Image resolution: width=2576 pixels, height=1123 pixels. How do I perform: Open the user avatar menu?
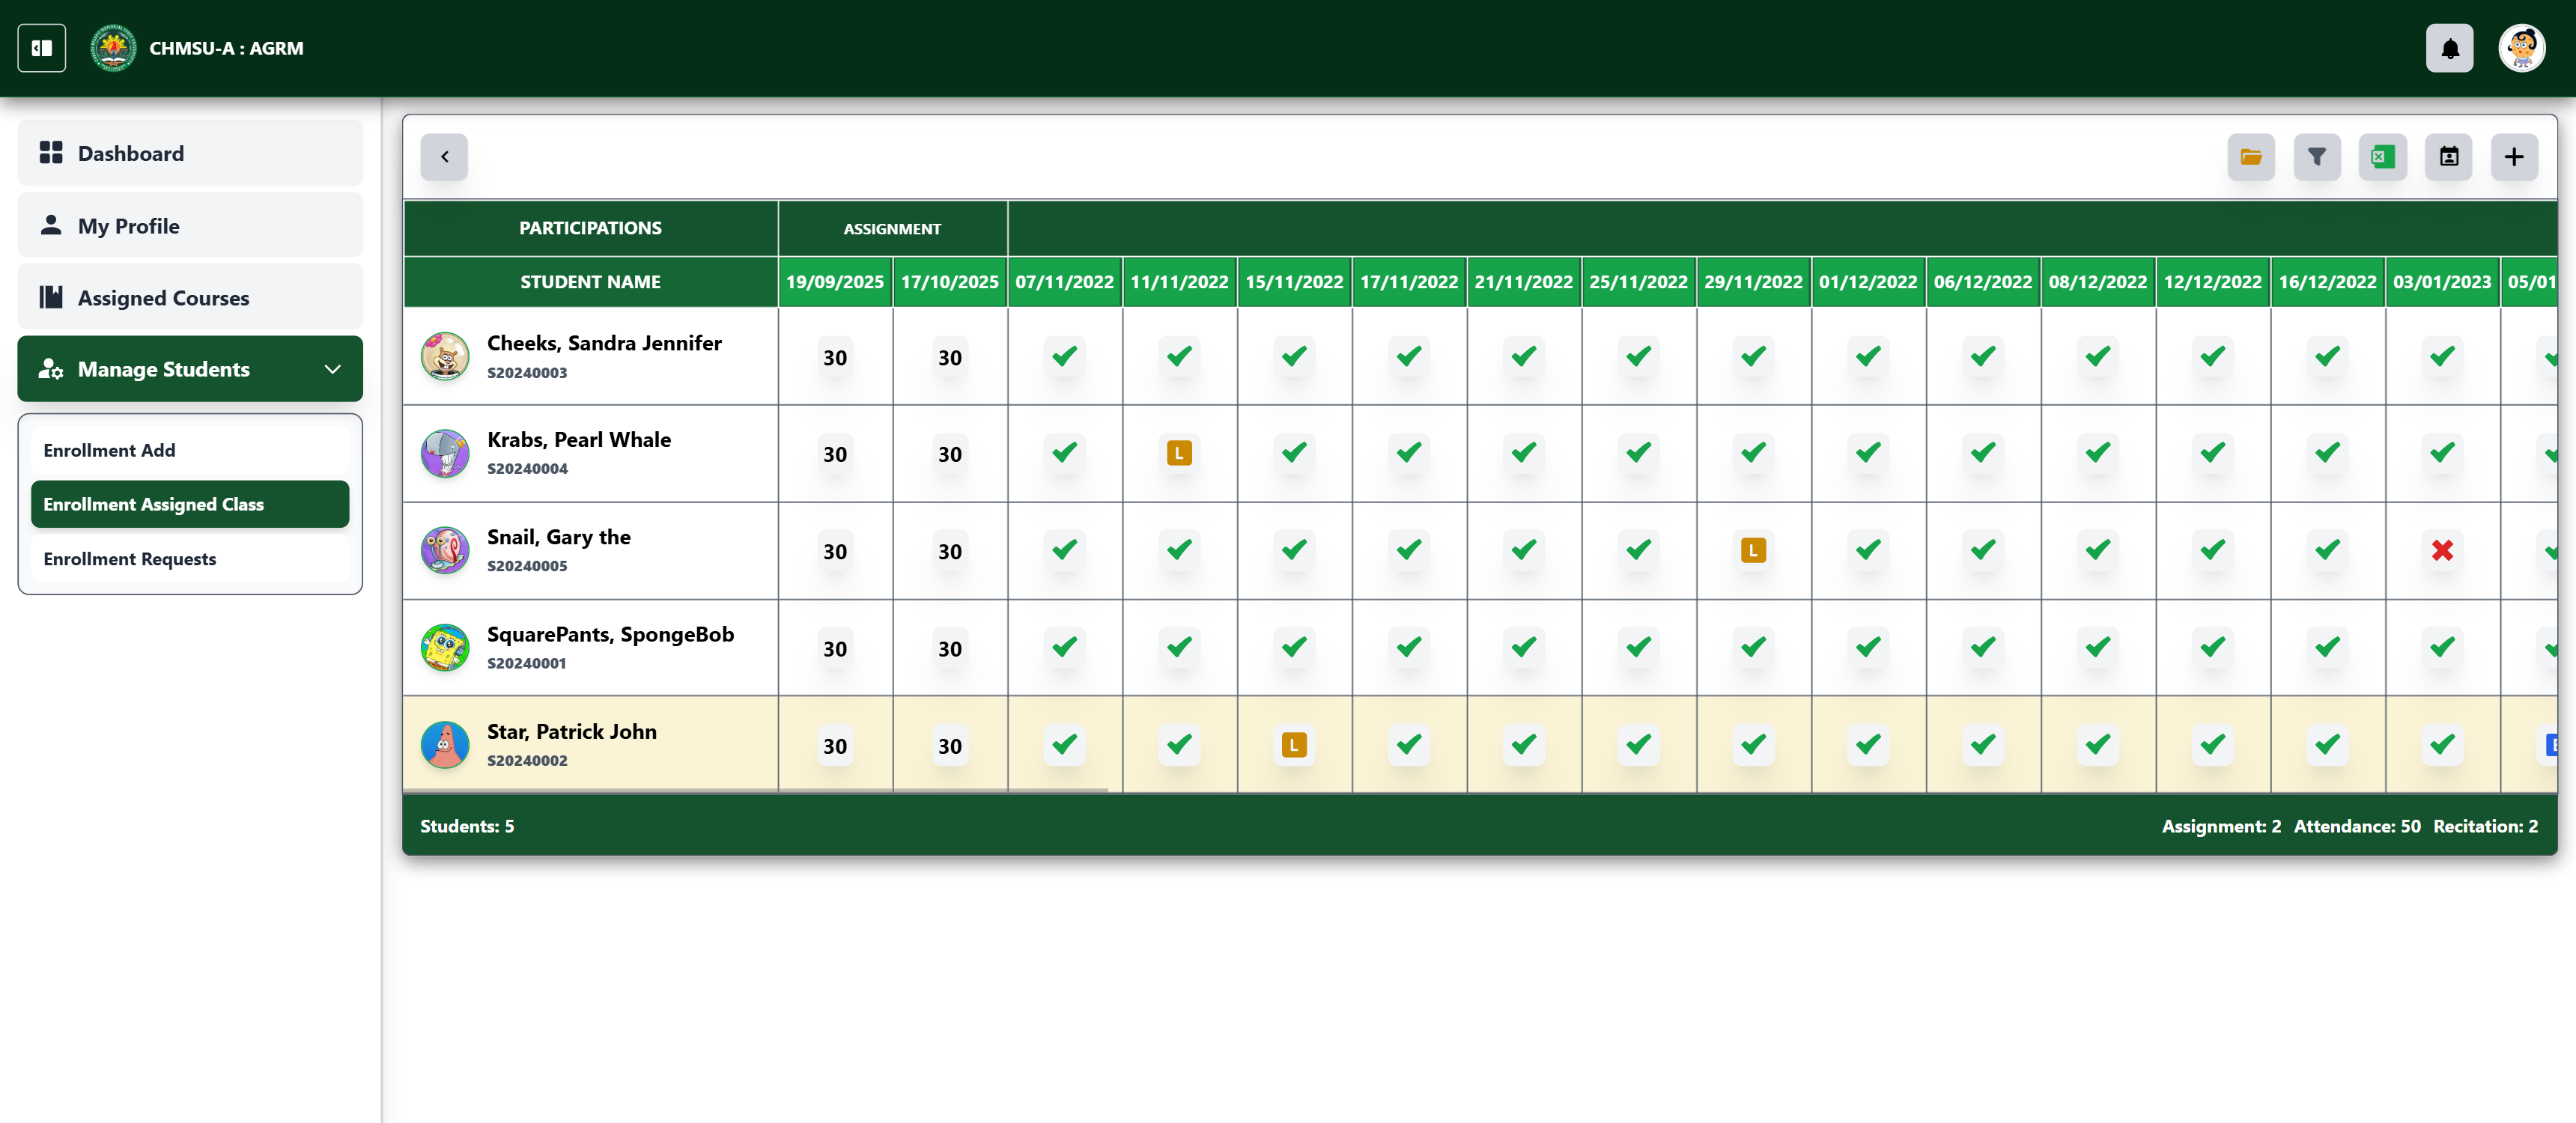(2521, 48)
